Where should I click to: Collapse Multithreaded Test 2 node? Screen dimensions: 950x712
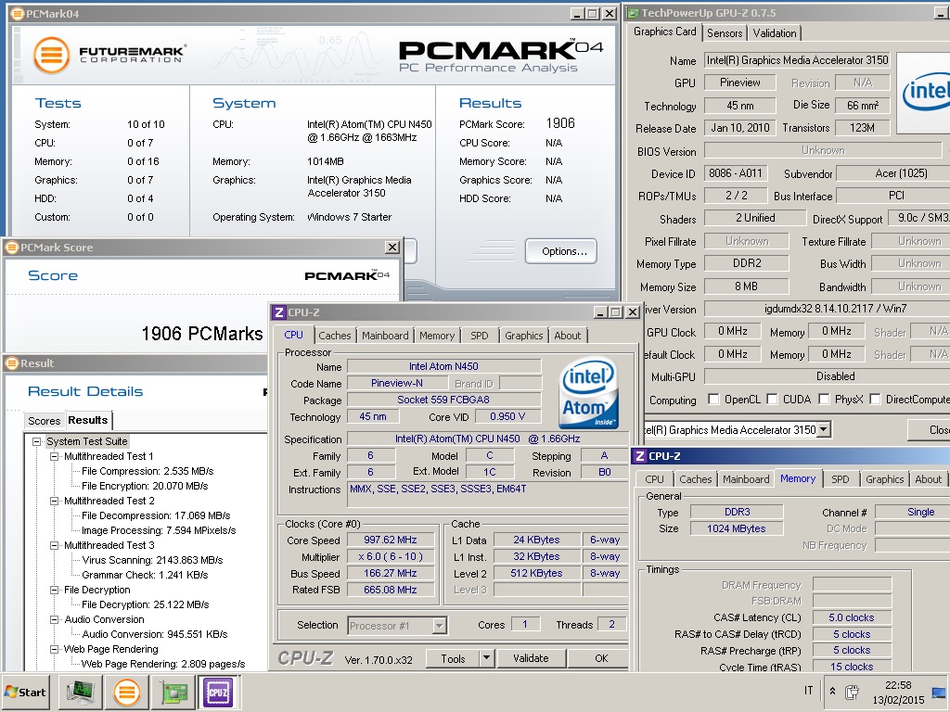pyautogui.click(x=54, y=501)
